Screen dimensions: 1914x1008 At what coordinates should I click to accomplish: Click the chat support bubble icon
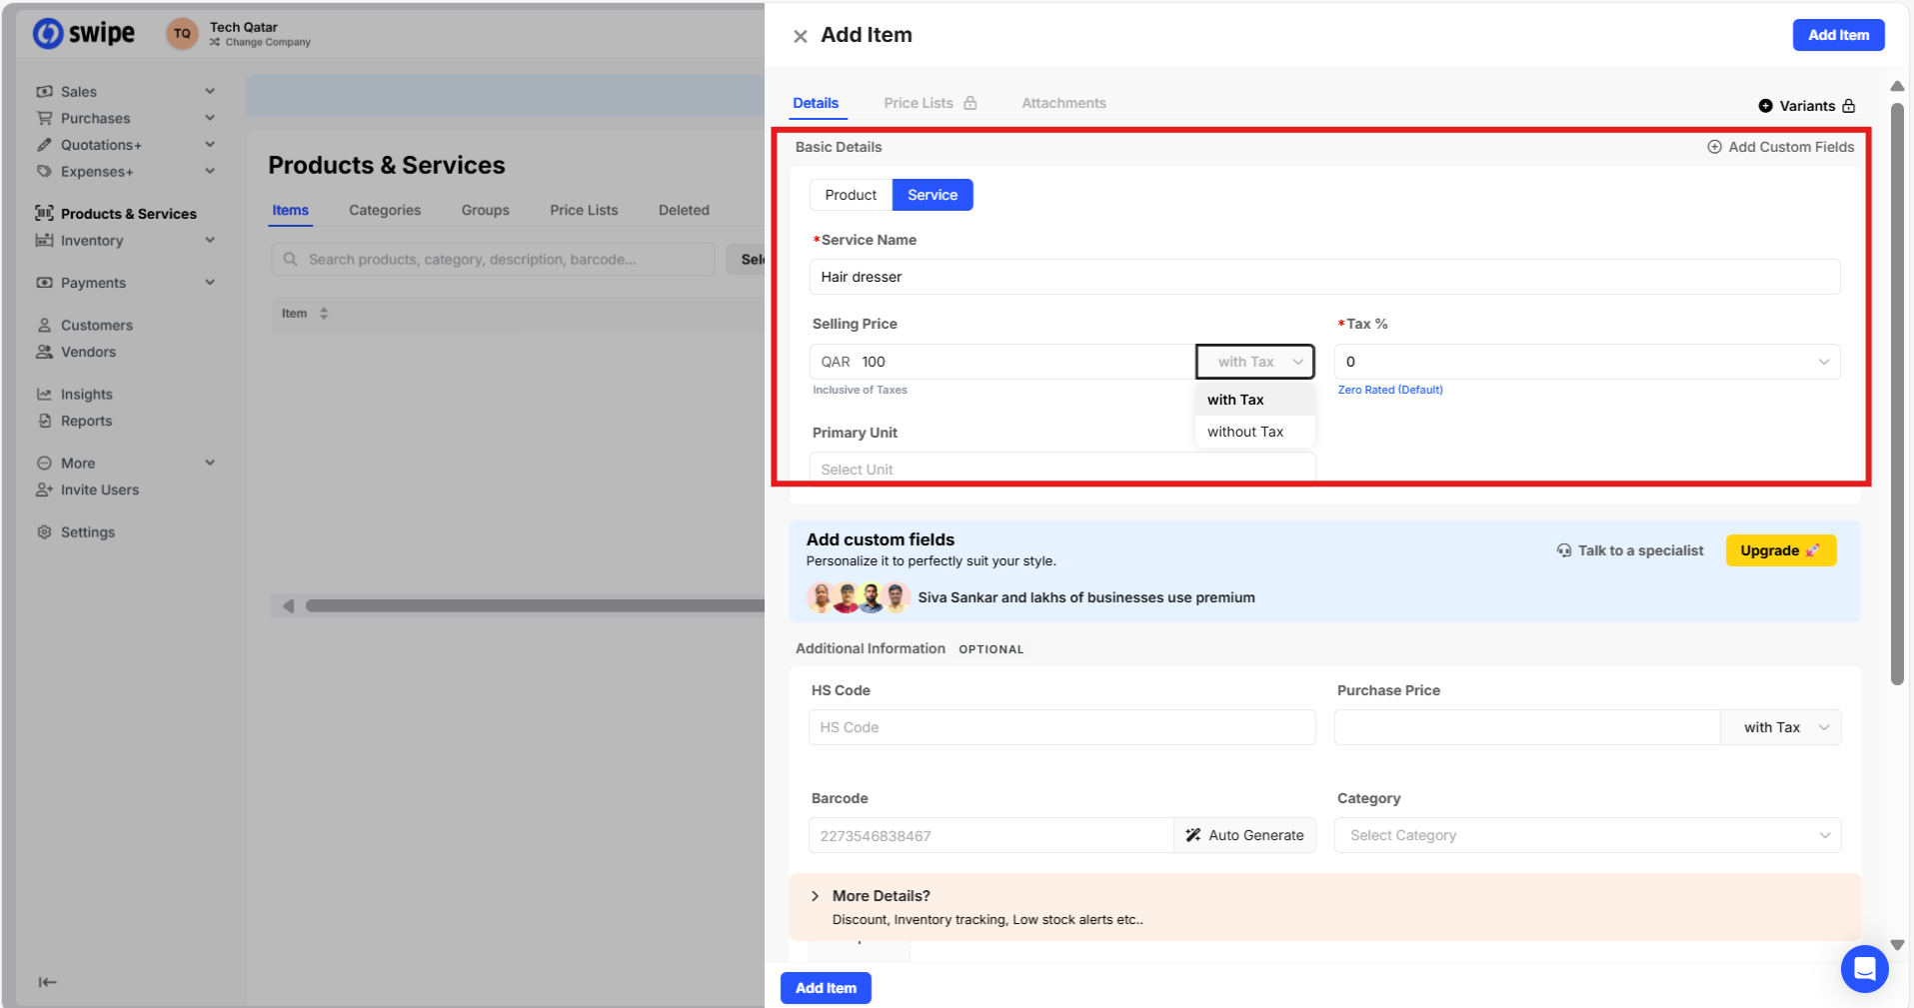click(1864, 968)
